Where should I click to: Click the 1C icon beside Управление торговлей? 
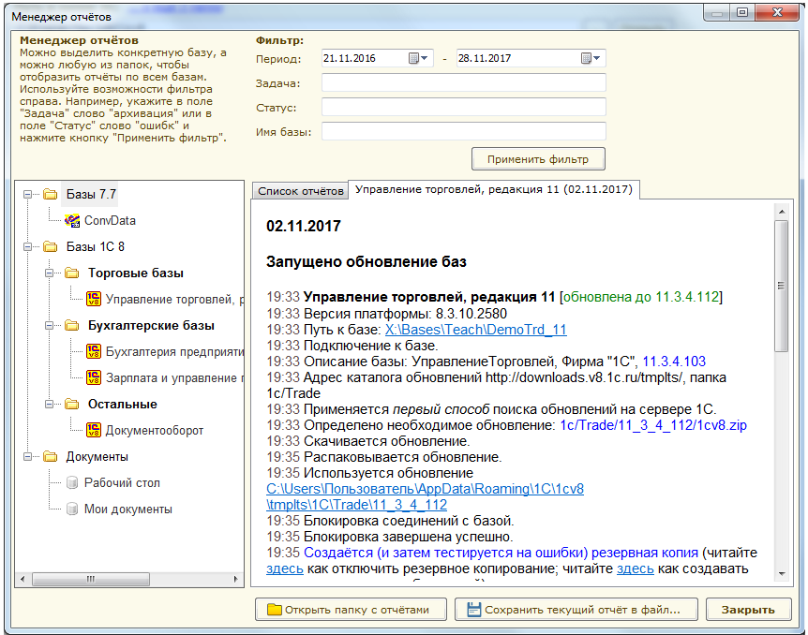click(x=94, y=299)
